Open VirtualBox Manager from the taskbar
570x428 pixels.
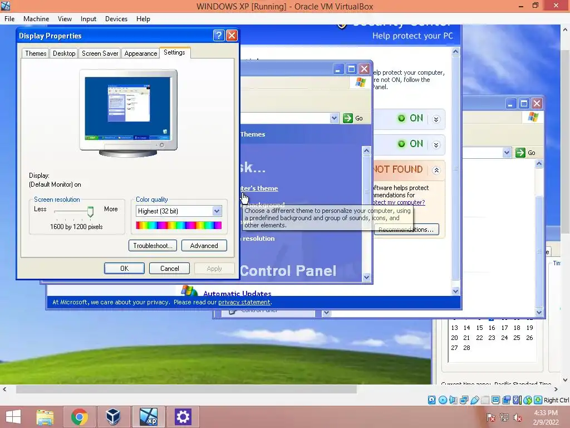(x=113, y=417)
